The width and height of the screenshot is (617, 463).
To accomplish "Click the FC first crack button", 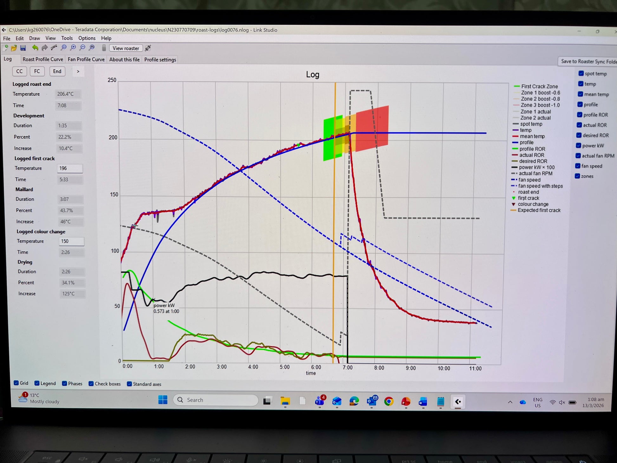I will click(x=37, y=71).
